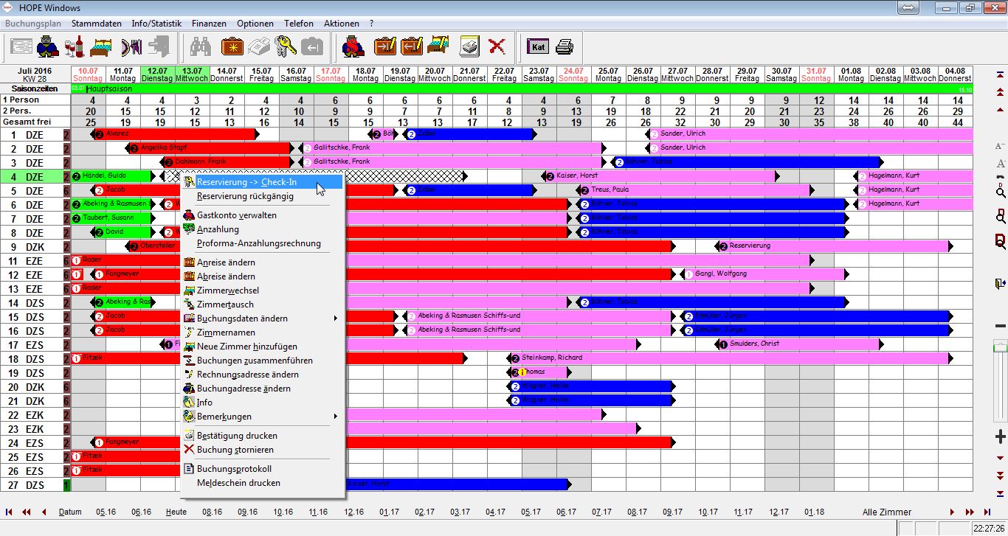Expand Buchungsdaten ändern submenu
This screenshot has height=536, width=1008.
[263, 319]
